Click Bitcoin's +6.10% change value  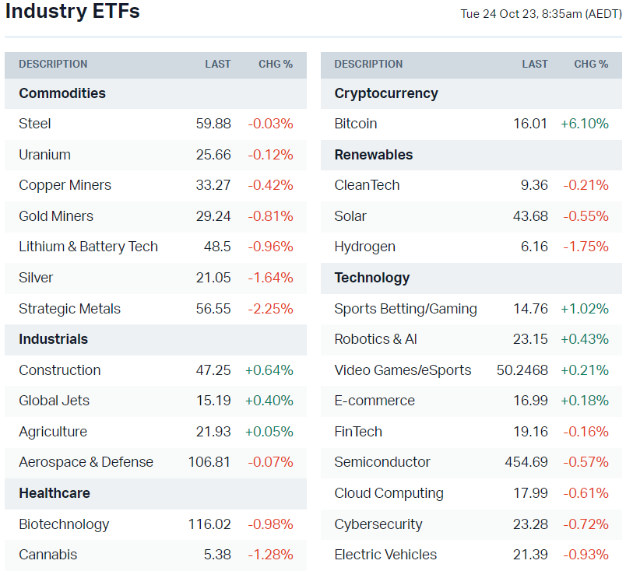[584, 124]
